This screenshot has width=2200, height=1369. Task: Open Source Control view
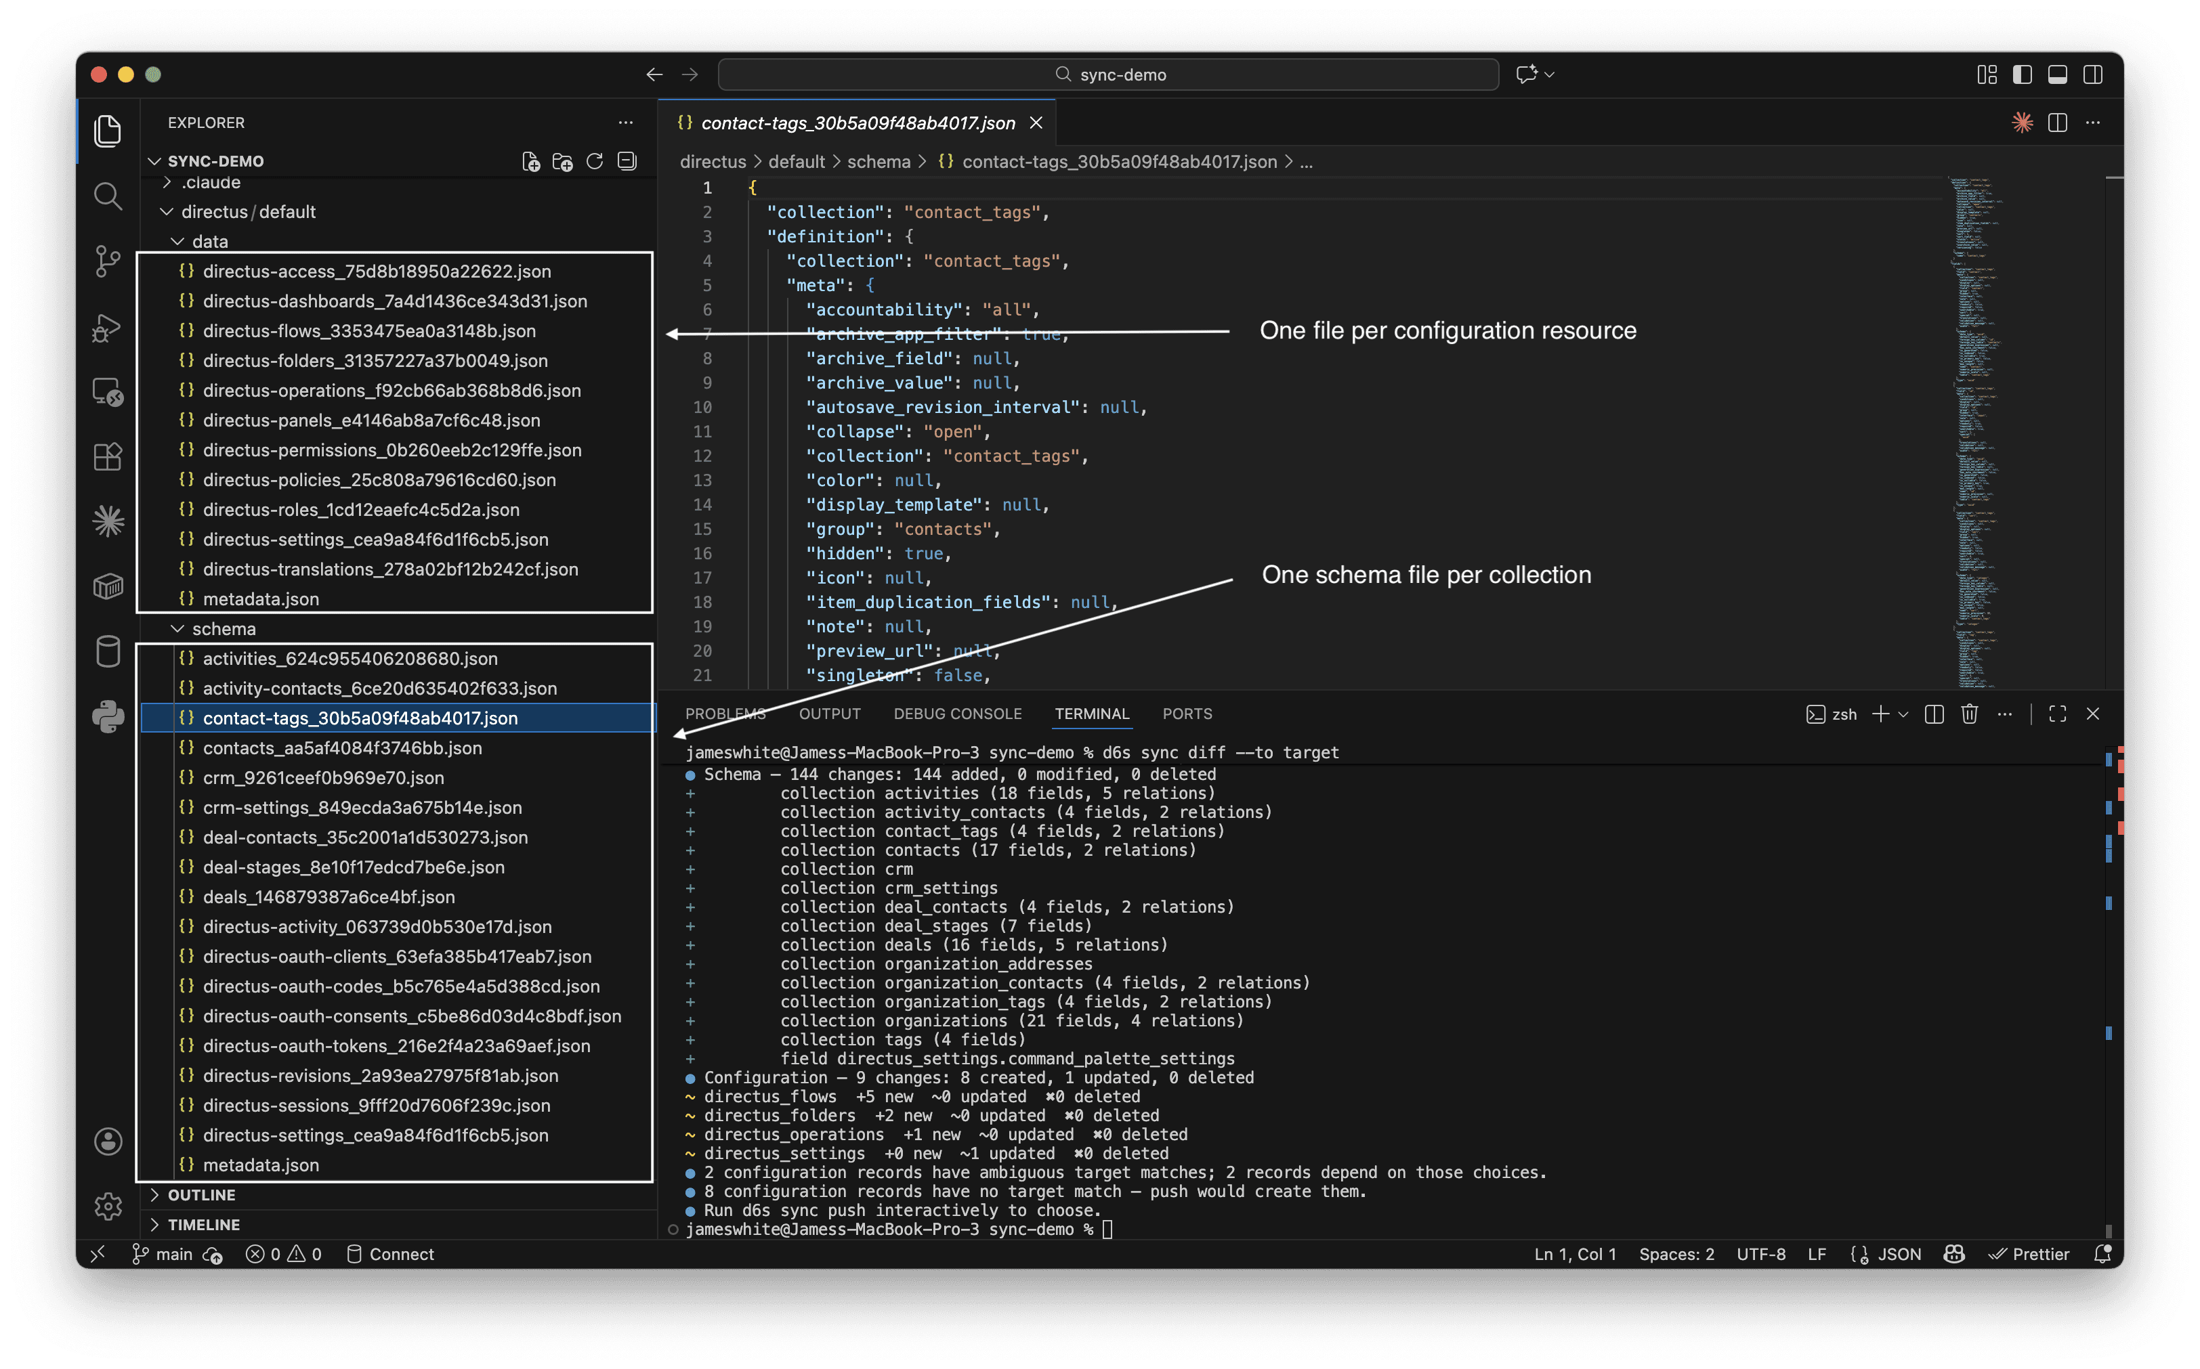pyautogui.click(x=108, y=261)
